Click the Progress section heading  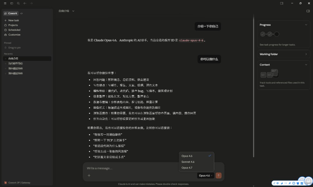click(x=265, y=25)
